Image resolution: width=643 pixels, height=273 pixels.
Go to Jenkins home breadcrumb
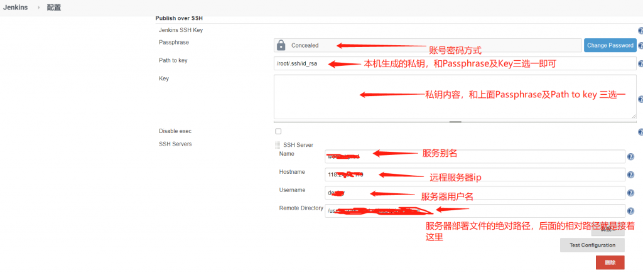tap(14, 8)
